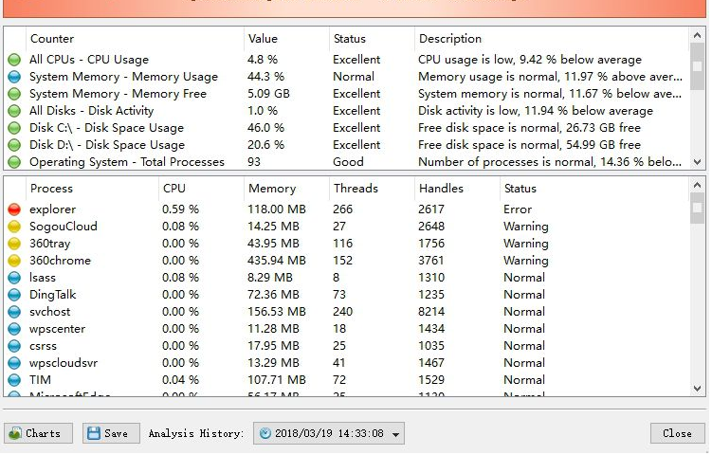
Task: Sort processes by Handles column header
Action: [441, 189]
